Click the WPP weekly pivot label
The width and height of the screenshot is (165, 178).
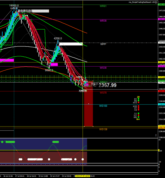[103, 44]
